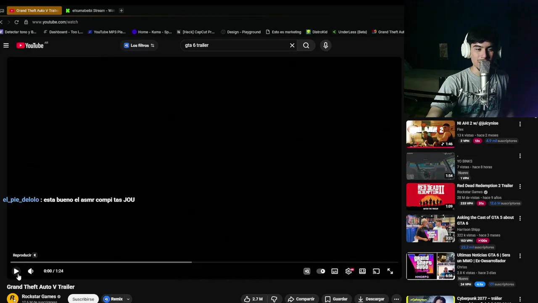538x303 pixels.
Task: Open Esto es marketing bookmark
Action: (284, 32)
